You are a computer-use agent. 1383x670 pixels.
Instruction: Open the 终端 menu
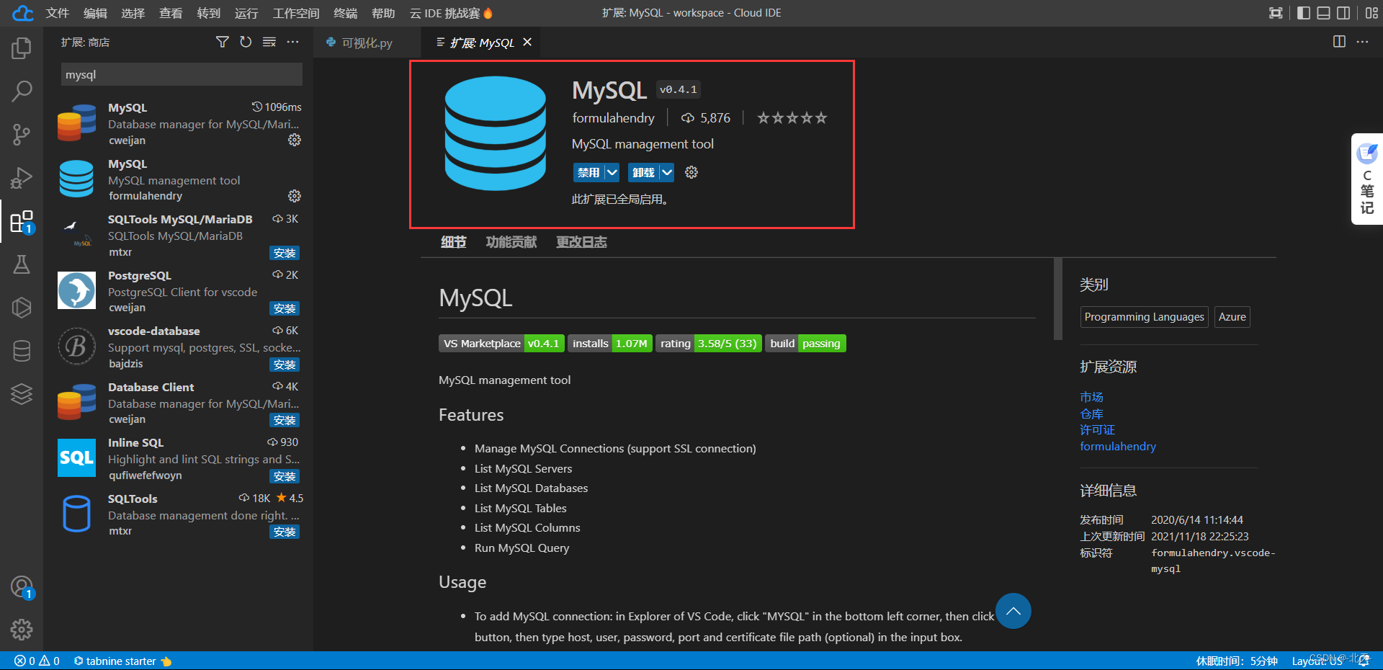point(346,13)
